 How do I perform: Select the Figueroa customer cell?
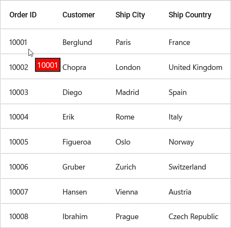[x=76, y=142]
